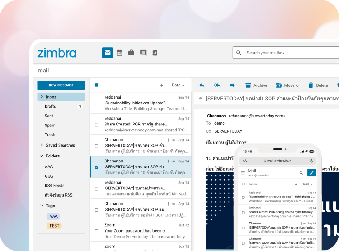
Task: Click the Delete trash can icon
Action: click(x=311, y=85)
